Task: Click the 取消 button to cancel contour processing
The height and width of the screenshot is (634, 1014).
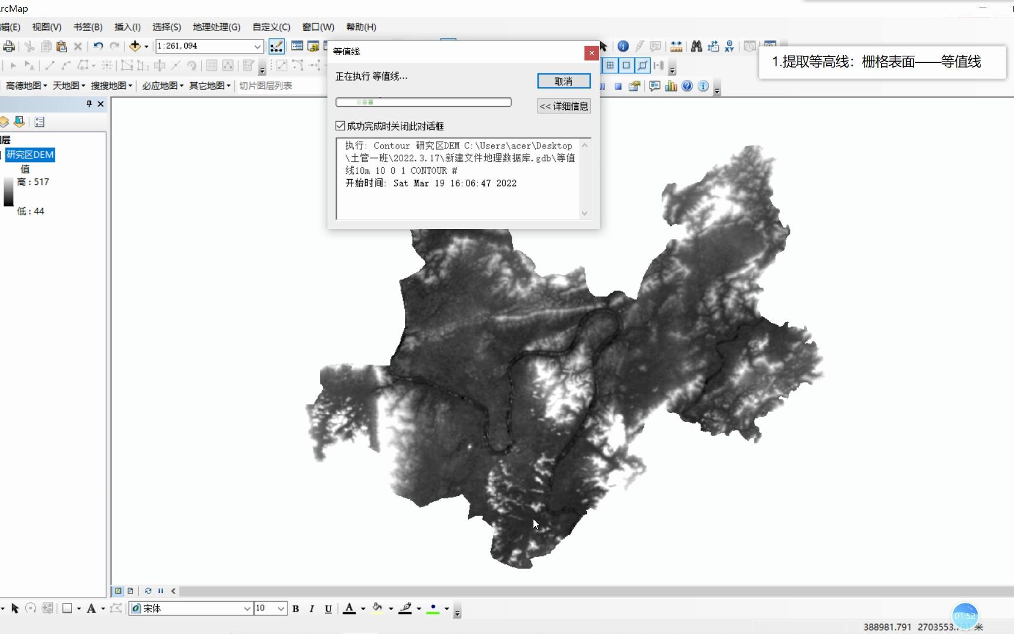Action: [563, 80]
